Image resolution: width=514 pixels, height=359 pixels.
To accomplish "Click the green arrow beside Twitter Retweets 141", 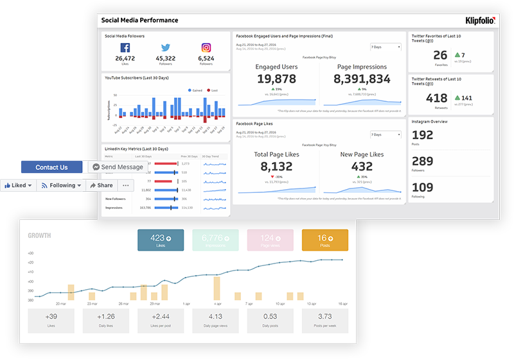I will 457,98.
